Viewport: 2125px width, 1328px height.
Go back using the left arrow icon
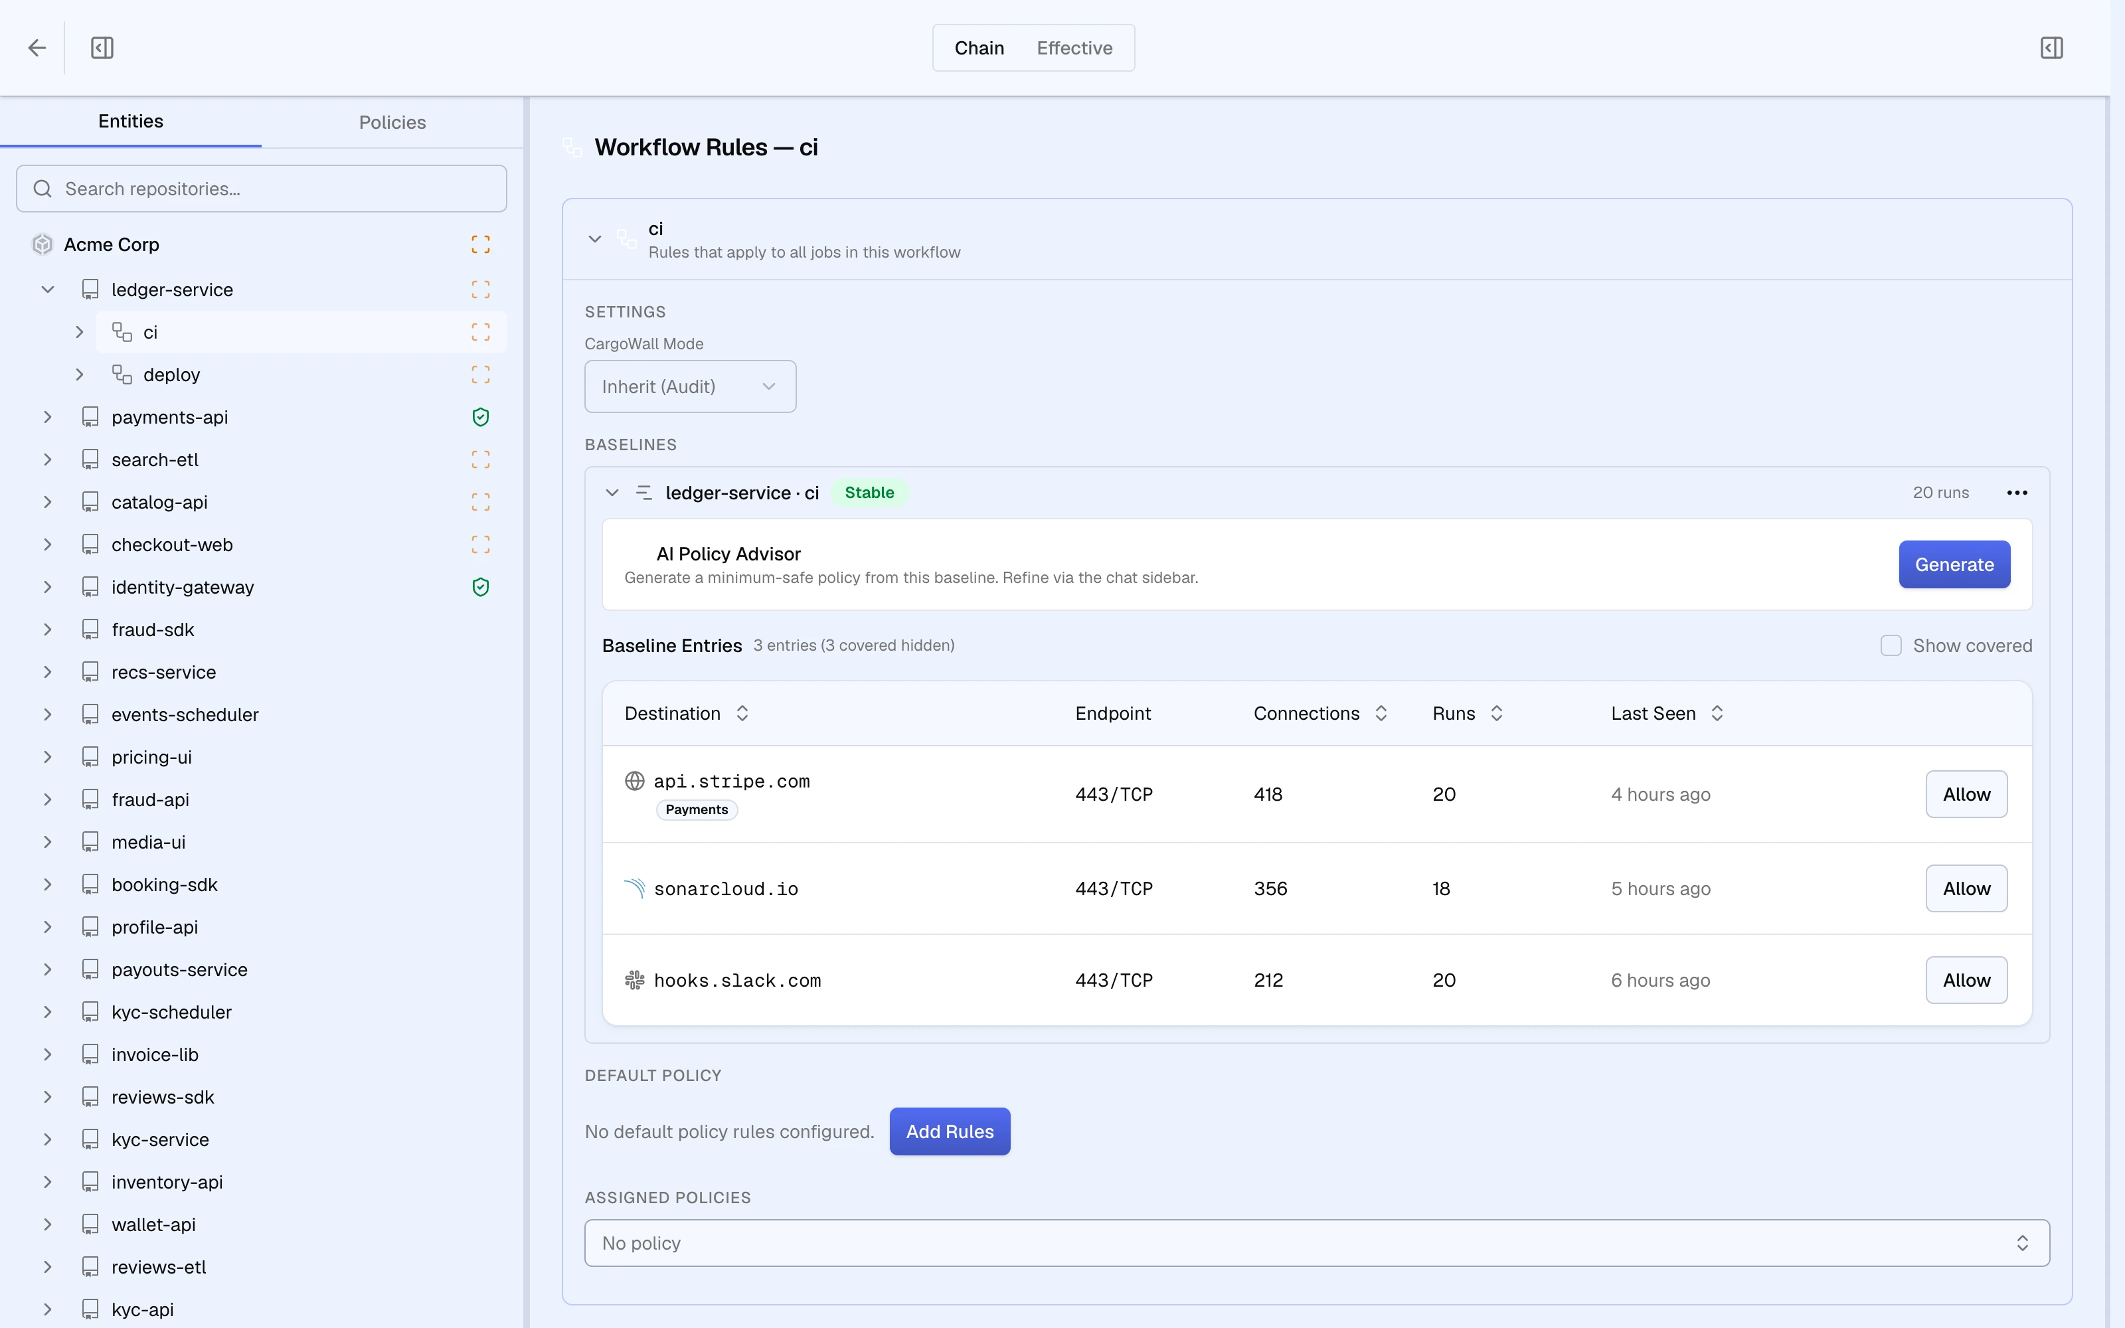point(37,47)
